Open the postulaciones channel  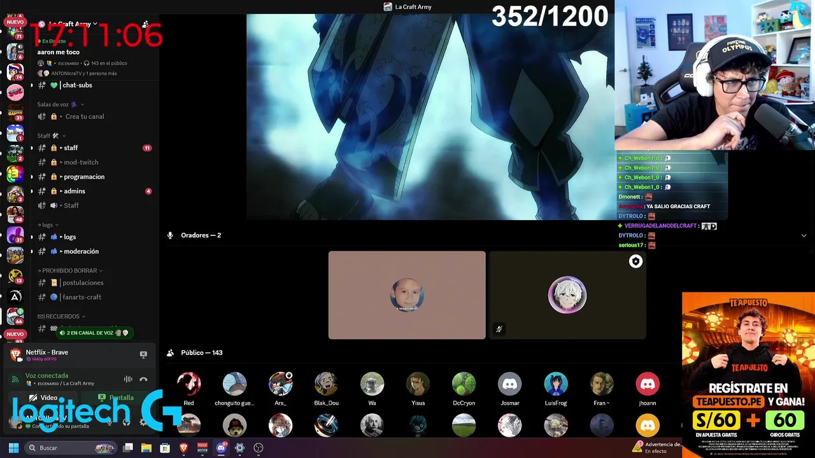click(x=94, y=282)
